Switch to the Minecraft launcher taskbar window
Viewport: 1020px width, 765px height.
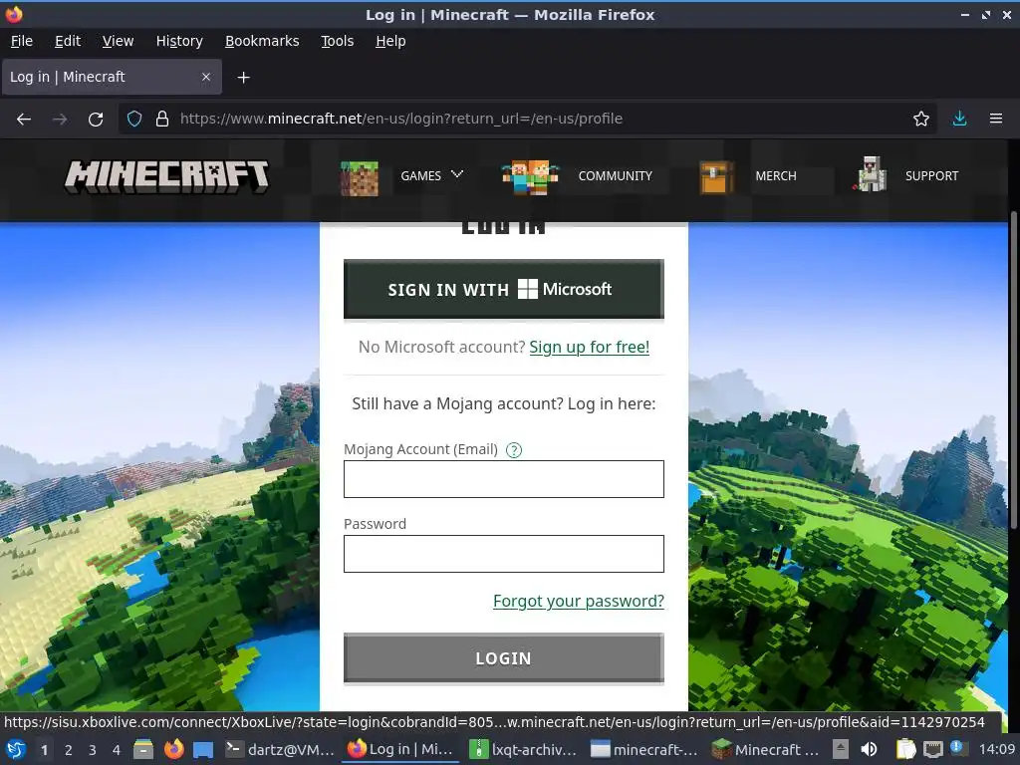pyautogui.click(x=765, y=749)
